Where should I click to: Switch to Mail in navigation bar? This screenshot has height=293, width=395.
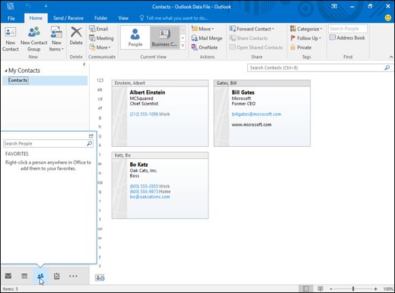pos(8,276)
